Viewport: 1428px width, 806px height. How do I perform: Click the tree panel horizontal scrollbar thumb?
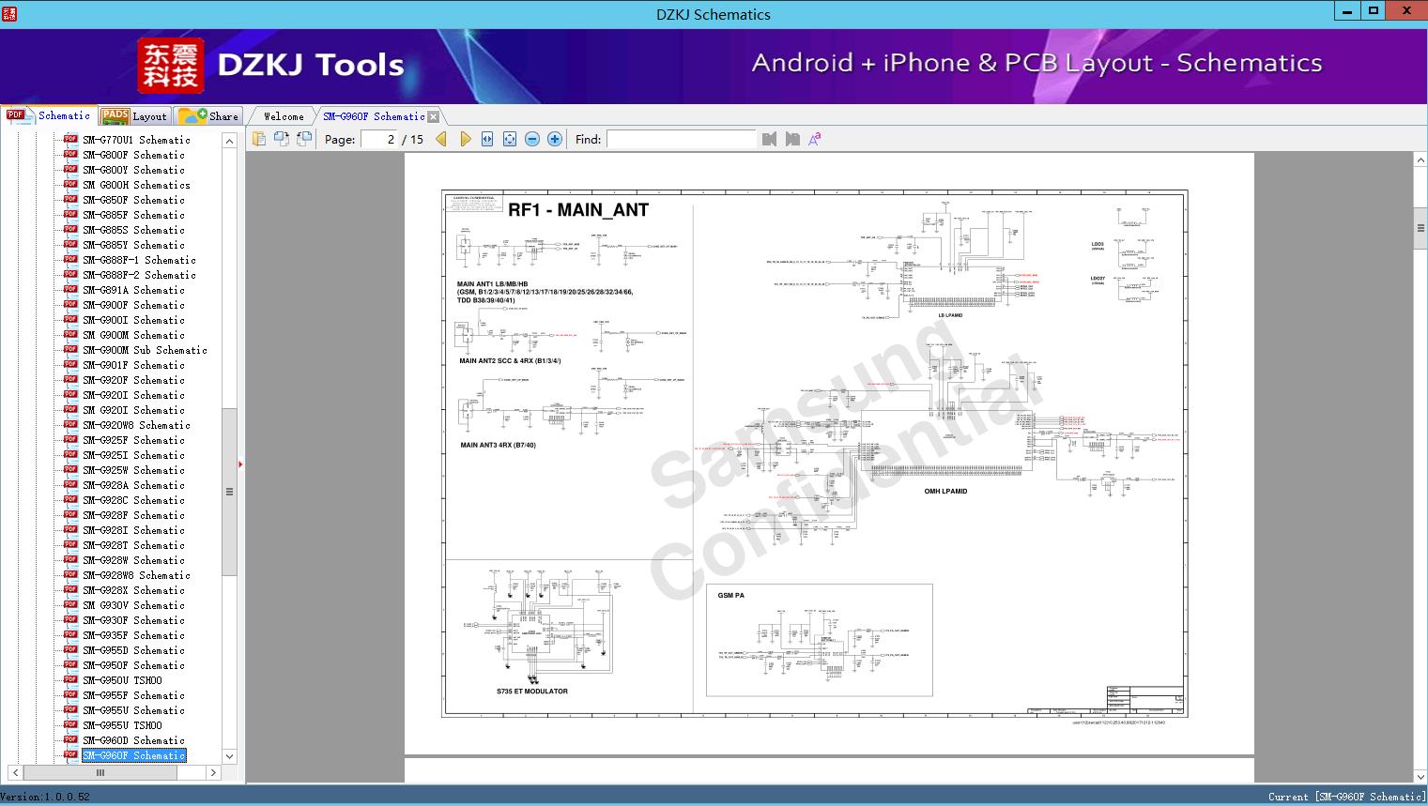[100, 773]
